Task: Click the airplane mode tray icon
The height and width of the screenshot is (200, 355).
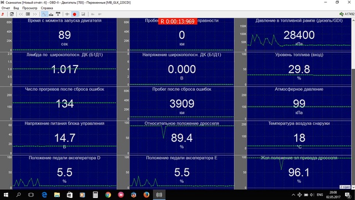Action: point(300,195)
